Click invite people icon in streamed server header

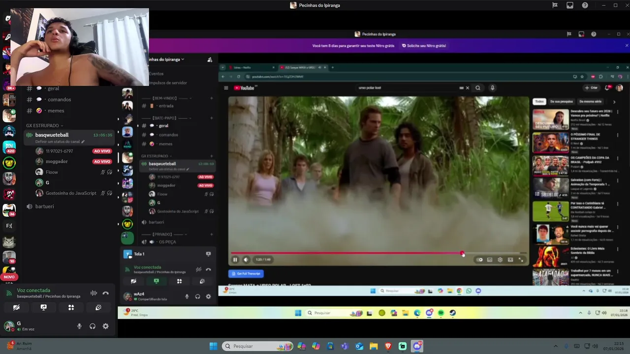[210, 59]
